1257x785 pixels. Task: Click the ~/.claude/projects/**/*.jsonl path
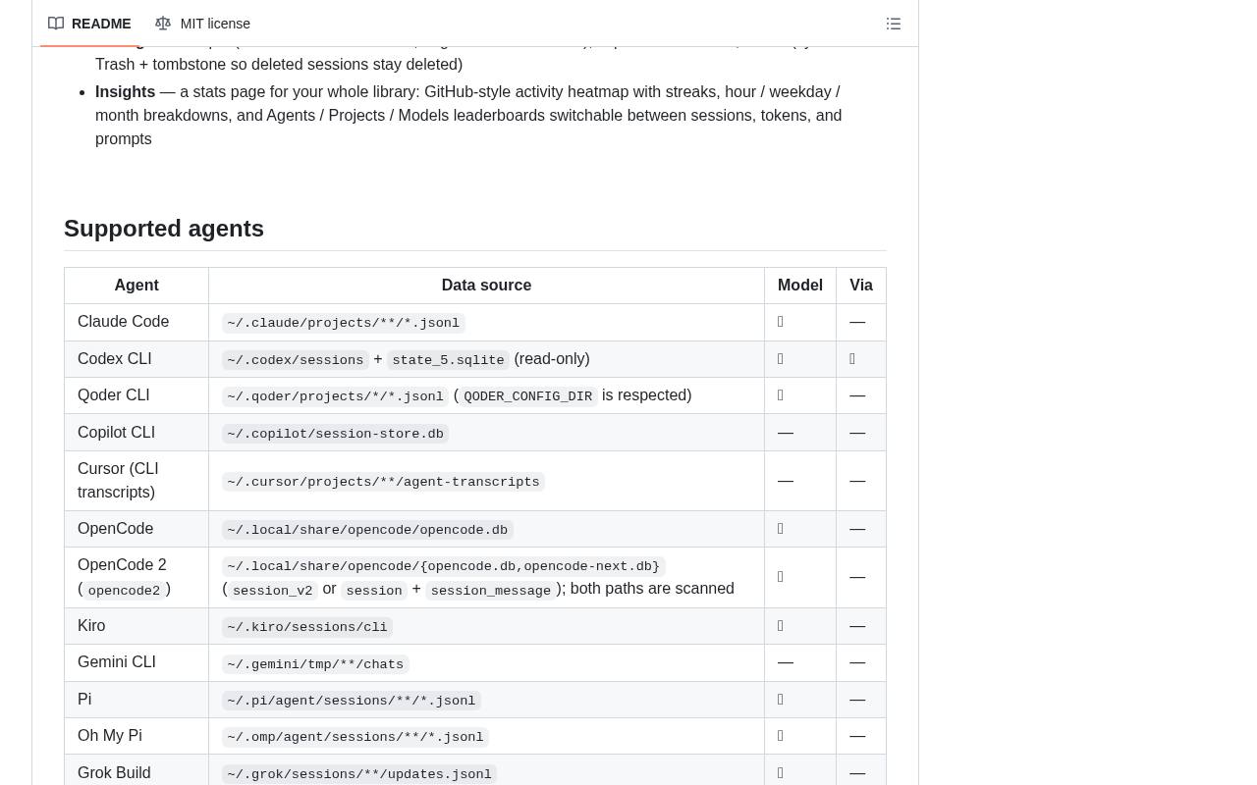tap(344, 323)
